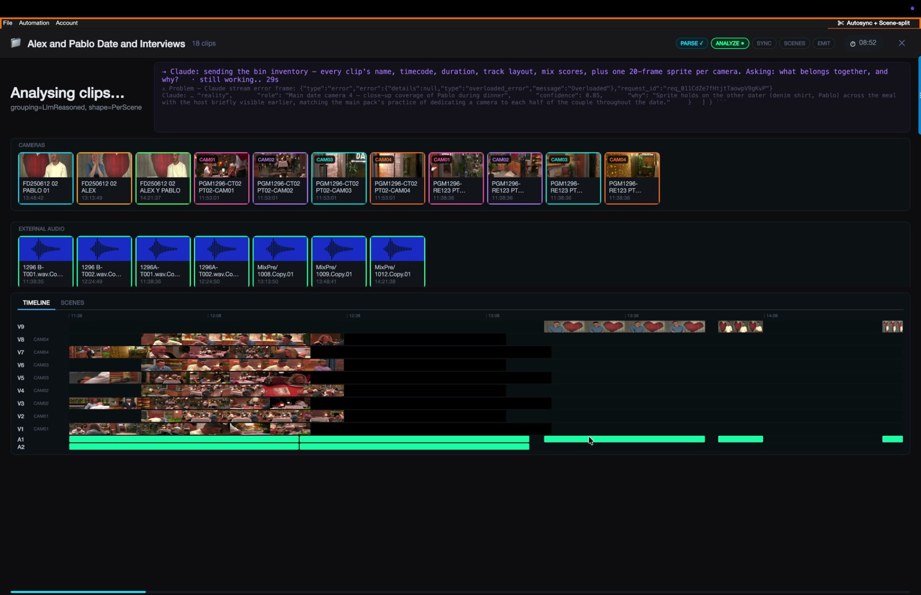Switch to the SCENES tab
The image size is (921, 595).
pos(72,302)
